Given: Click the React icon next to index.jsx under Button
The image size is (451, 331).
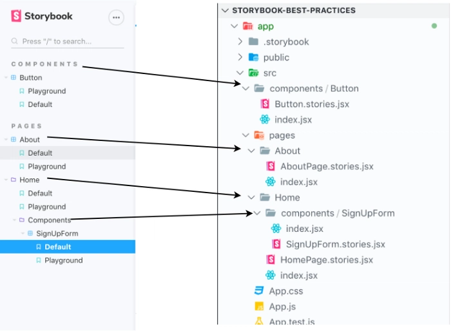Looking at the screenshot, I should click(265, 119).
